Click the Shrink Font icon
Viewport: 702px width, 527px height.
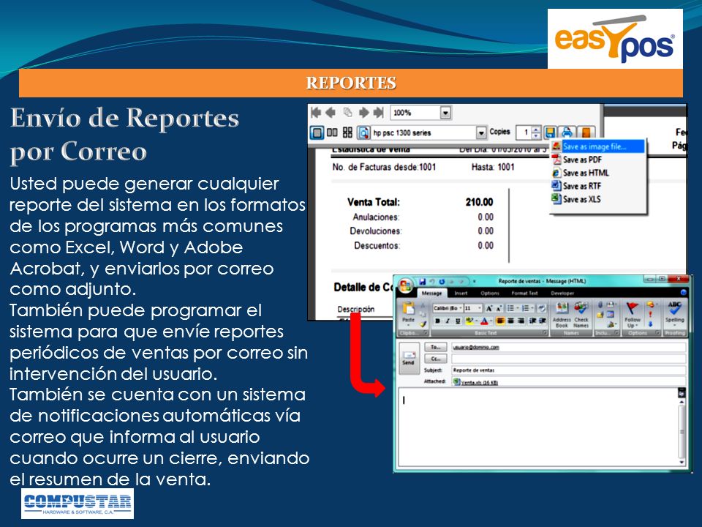tap(498, 308)
